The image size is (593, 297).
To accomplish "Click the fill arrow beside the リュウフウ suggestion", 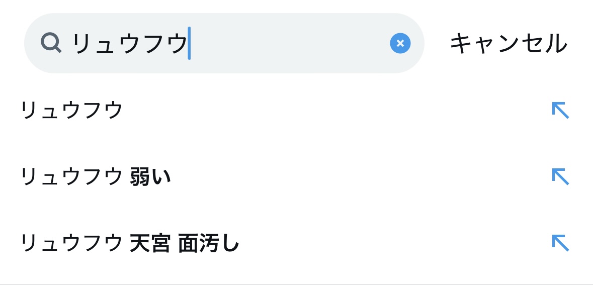I will pos(560,110).
